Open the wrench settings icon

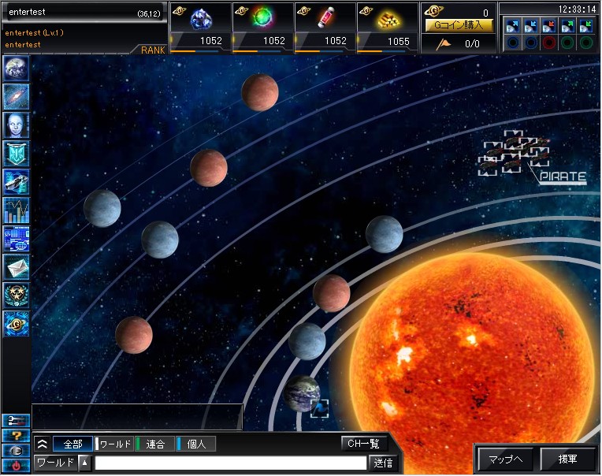click(x=16, y=421)
